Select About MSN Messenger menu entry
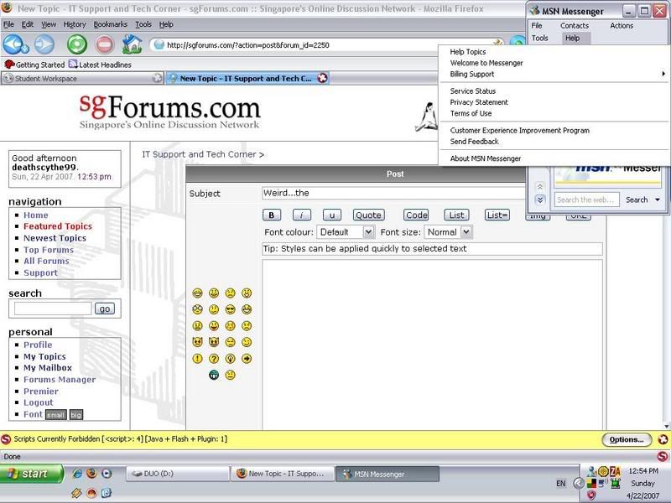The height and width of the screenshot is (503, 671). (485, 158)
